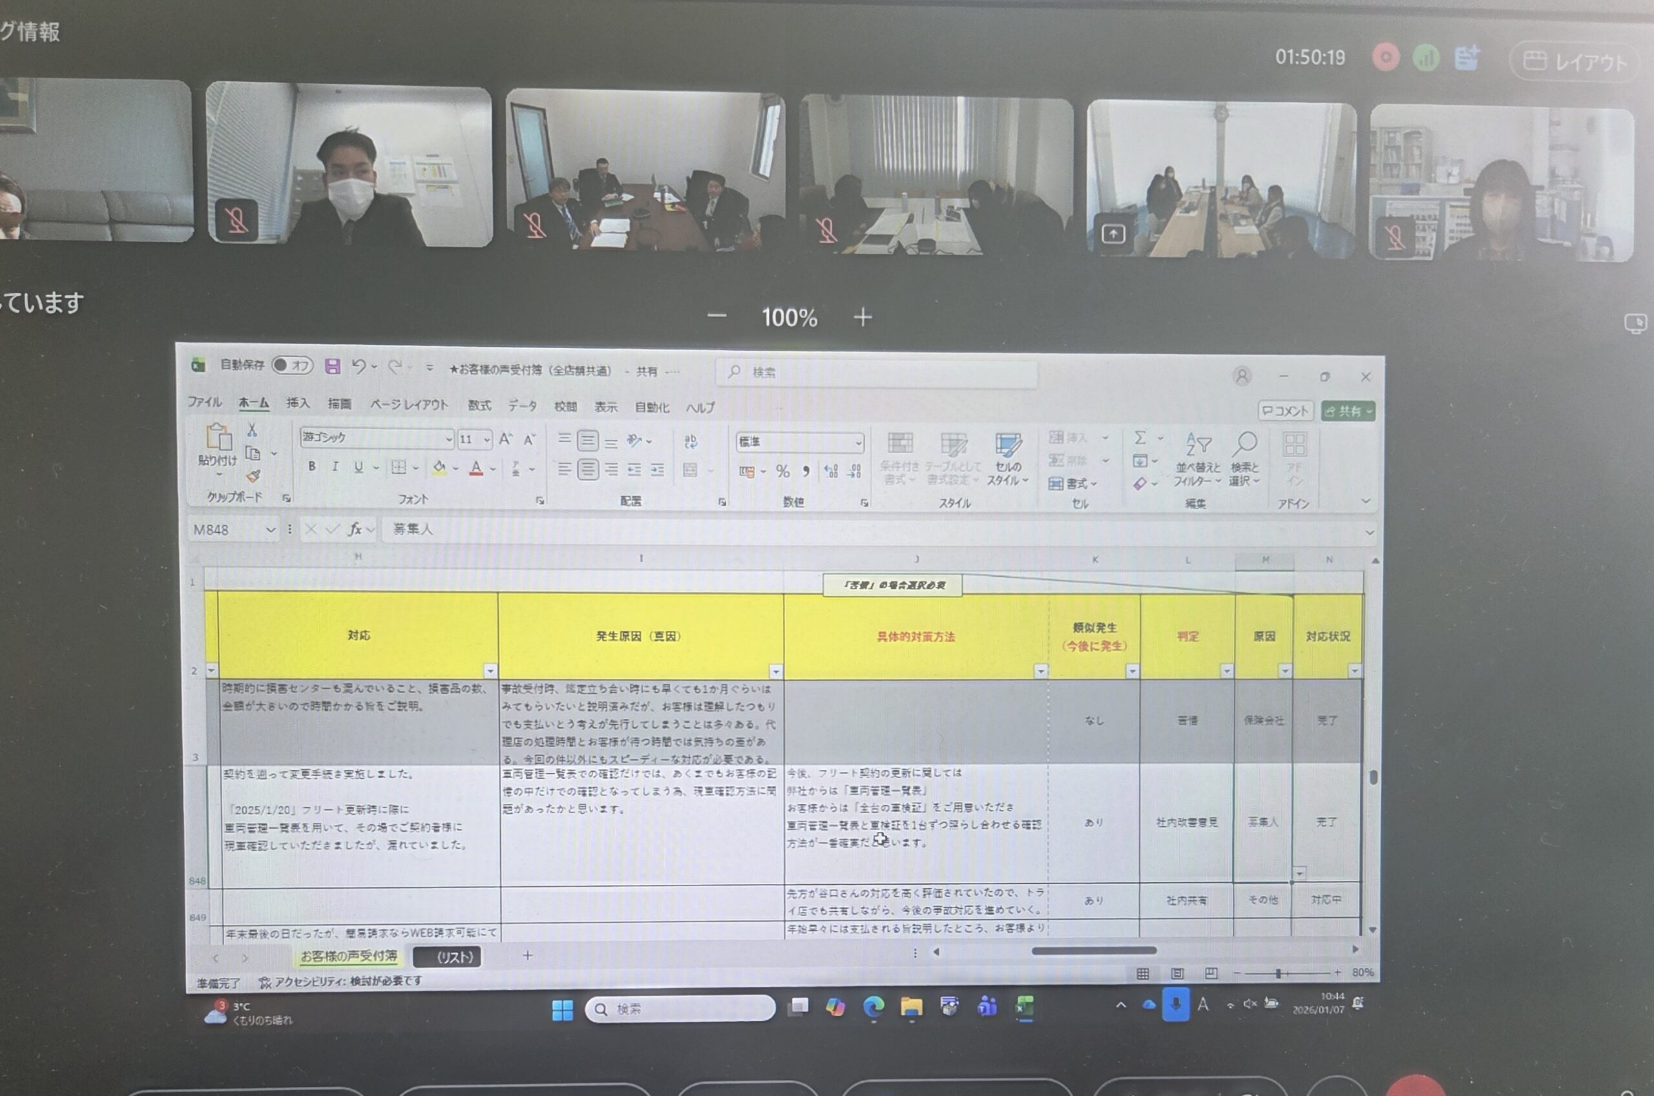Switch to Page Break Preview view
Viewport: 1654px width, 1096px height.
click(1211, 973)
